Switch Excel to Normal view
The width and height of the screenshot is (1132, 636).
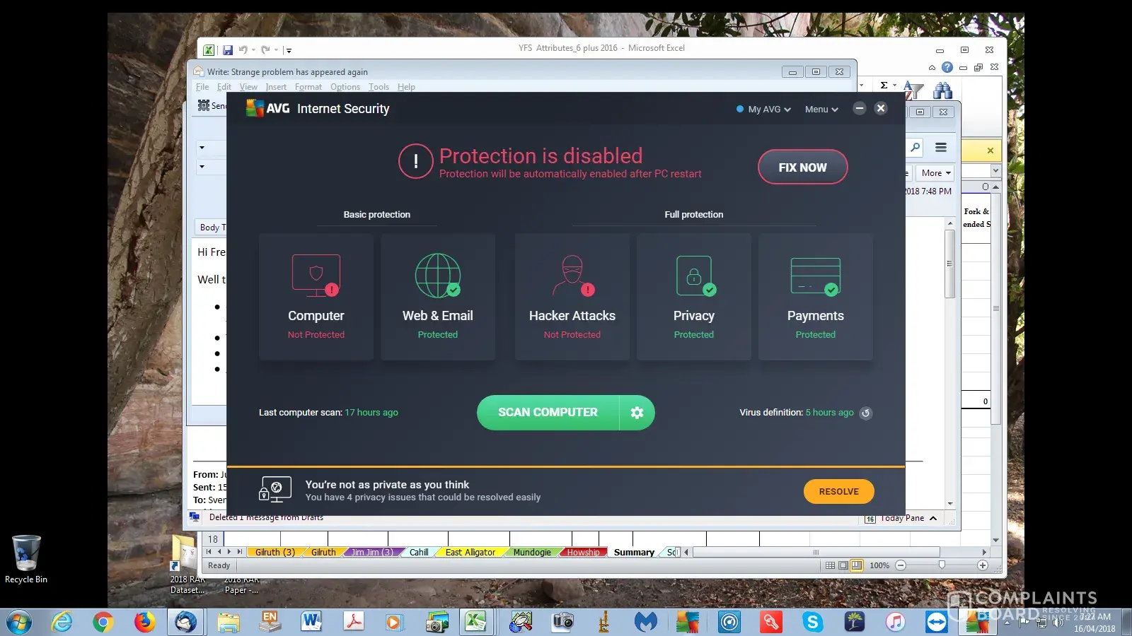pyautogui.click(x=830, y=565)
